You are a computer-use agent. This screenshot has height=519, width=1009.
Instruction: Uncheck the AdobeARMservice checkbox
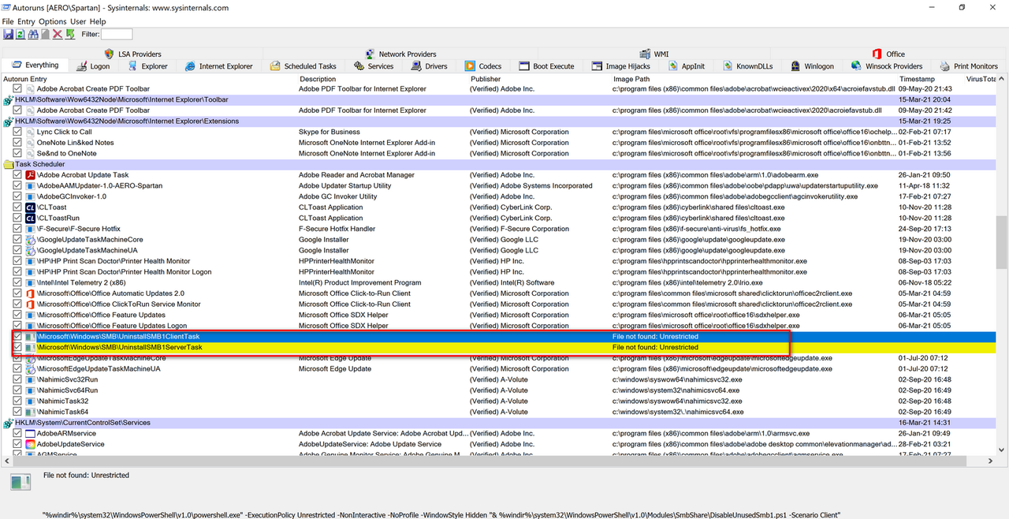click(17, 433)
